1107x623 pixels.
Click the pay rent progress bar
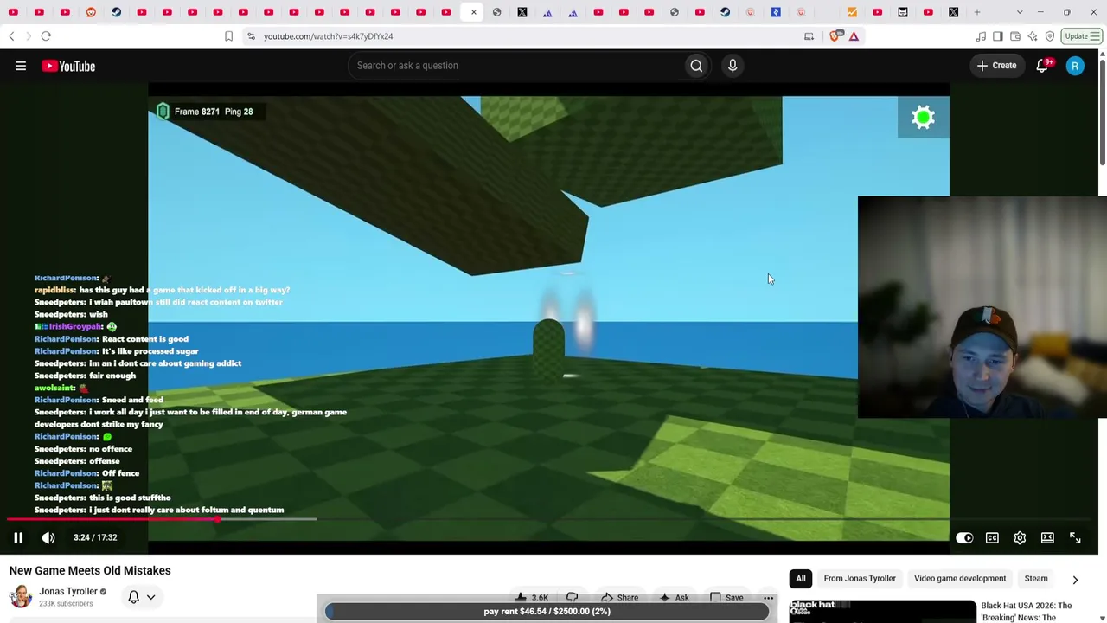(x=547, y=611)
